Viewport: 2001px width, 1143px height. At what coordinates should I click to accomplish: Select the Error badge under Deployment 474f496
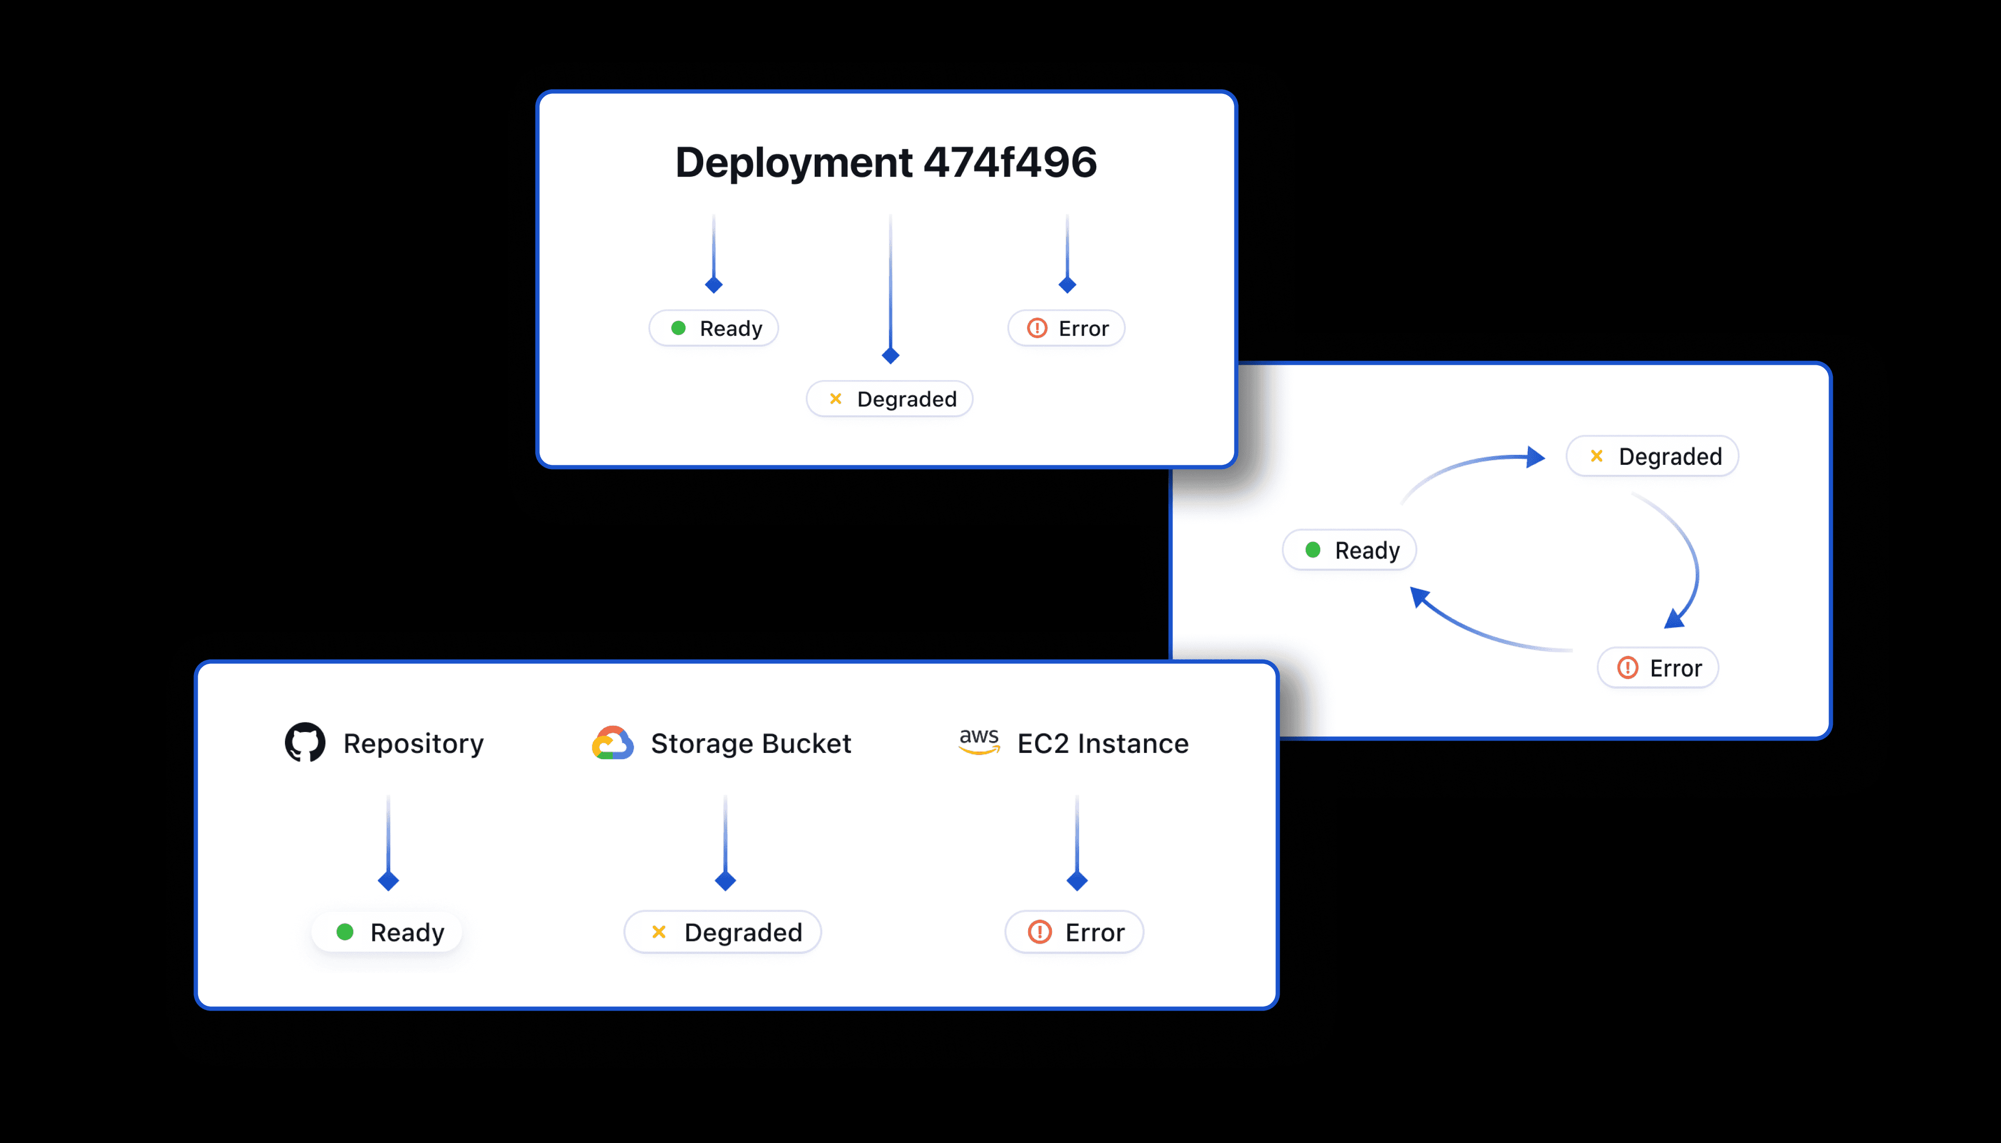pos(1066,328)
